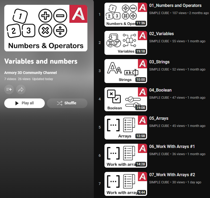210x198 pixels.
Task: Click '45 views' on 05_Arrays
Action: [x=178, y=126]
